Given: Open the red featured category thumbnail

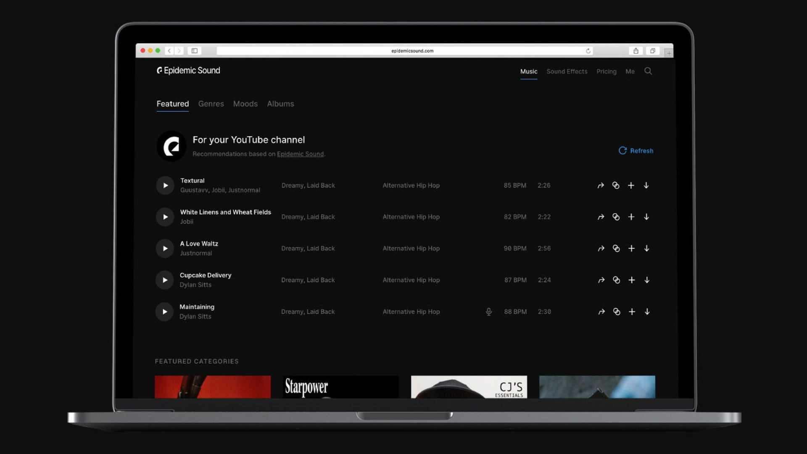Looking at the screenshot, I should (x=213, y=387).
